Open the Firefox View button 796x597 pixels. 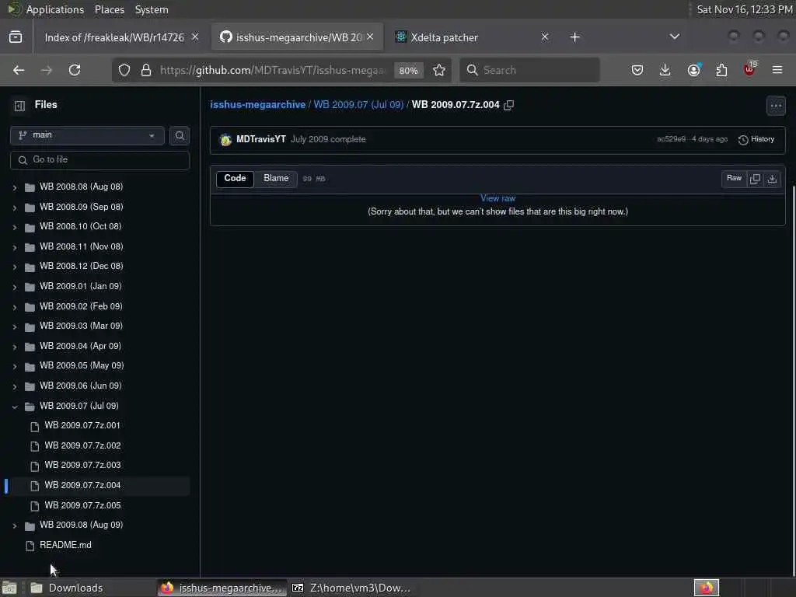click(x=16, y=37)
